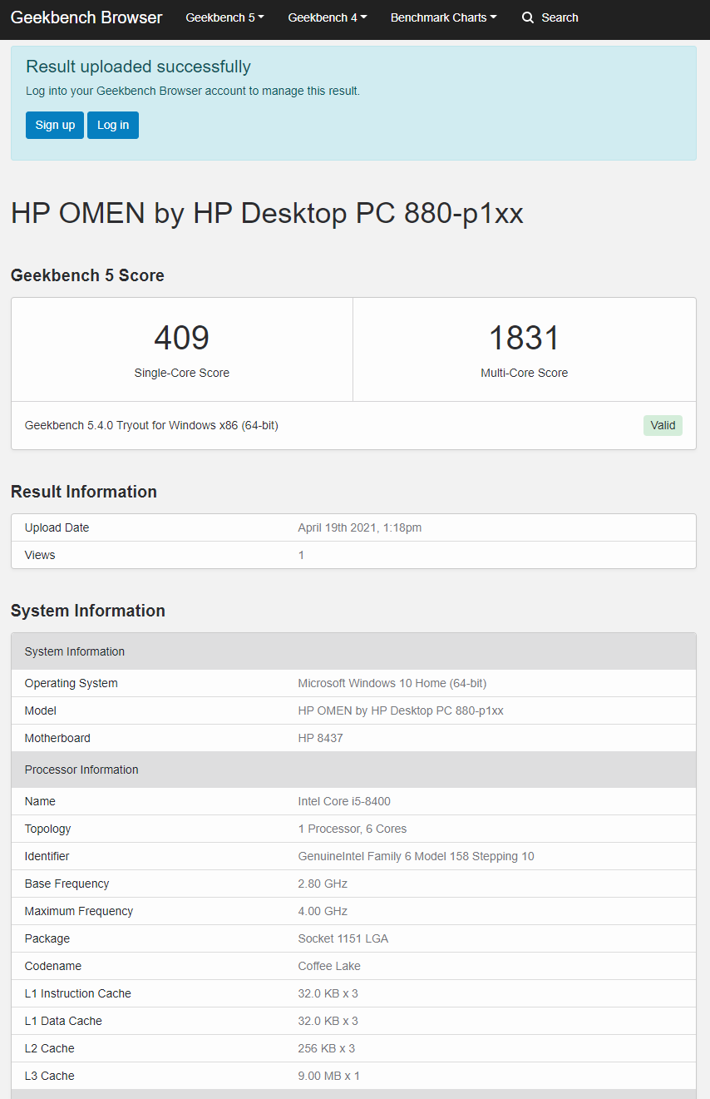
Task: Click the Socket 1151 LGA package value
Action: 343,938
